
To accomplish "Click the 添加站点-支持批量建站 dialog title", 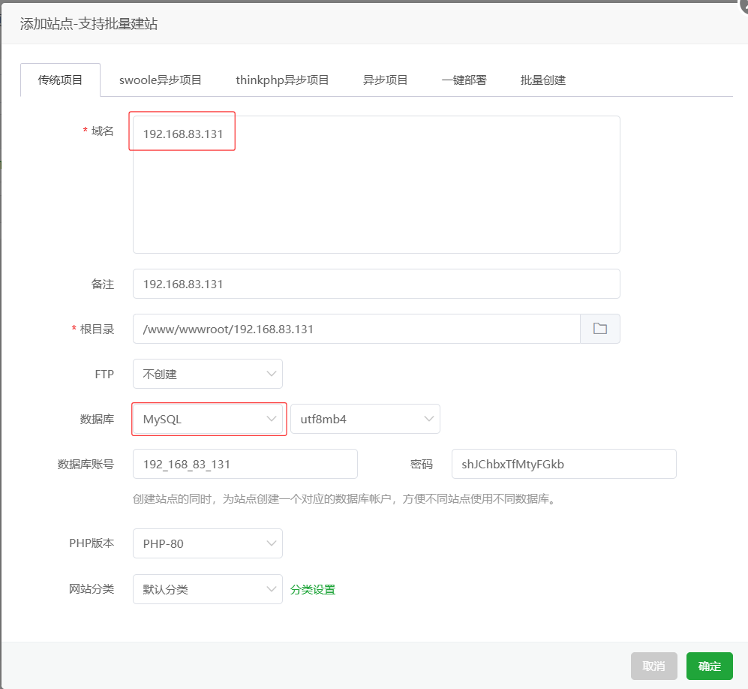I will click(89, 24).
